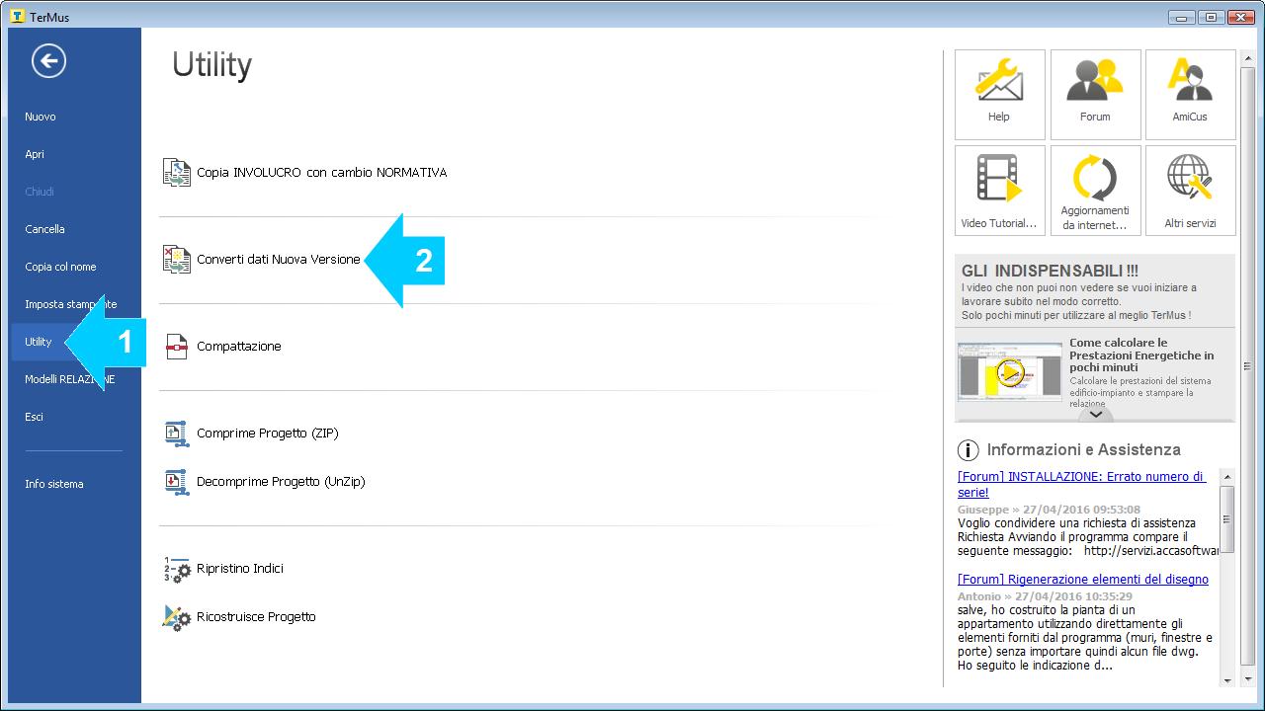Open Video Tutorial tile

click(999, 180)
